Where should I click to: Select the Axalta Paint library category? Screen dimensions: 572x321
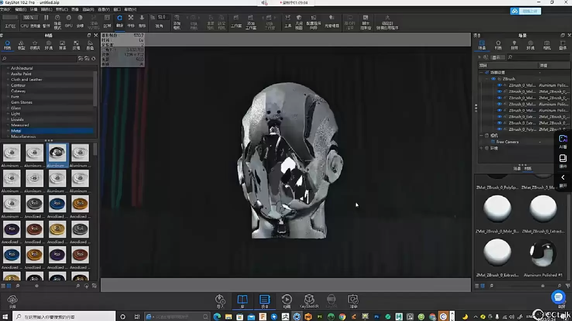tap(21, 74)
